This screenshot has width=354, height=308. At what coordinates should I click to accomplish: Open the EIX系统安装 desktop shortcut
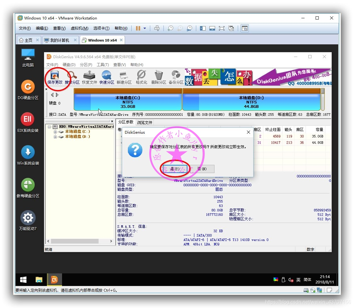[x=28, y=122]
